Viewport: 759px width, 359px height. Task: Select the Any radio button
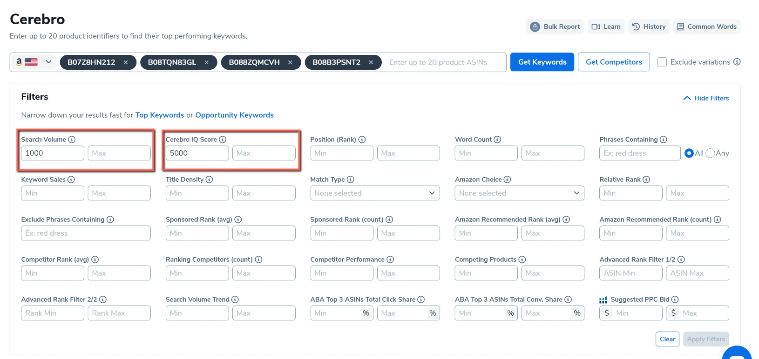pos(710,153)
